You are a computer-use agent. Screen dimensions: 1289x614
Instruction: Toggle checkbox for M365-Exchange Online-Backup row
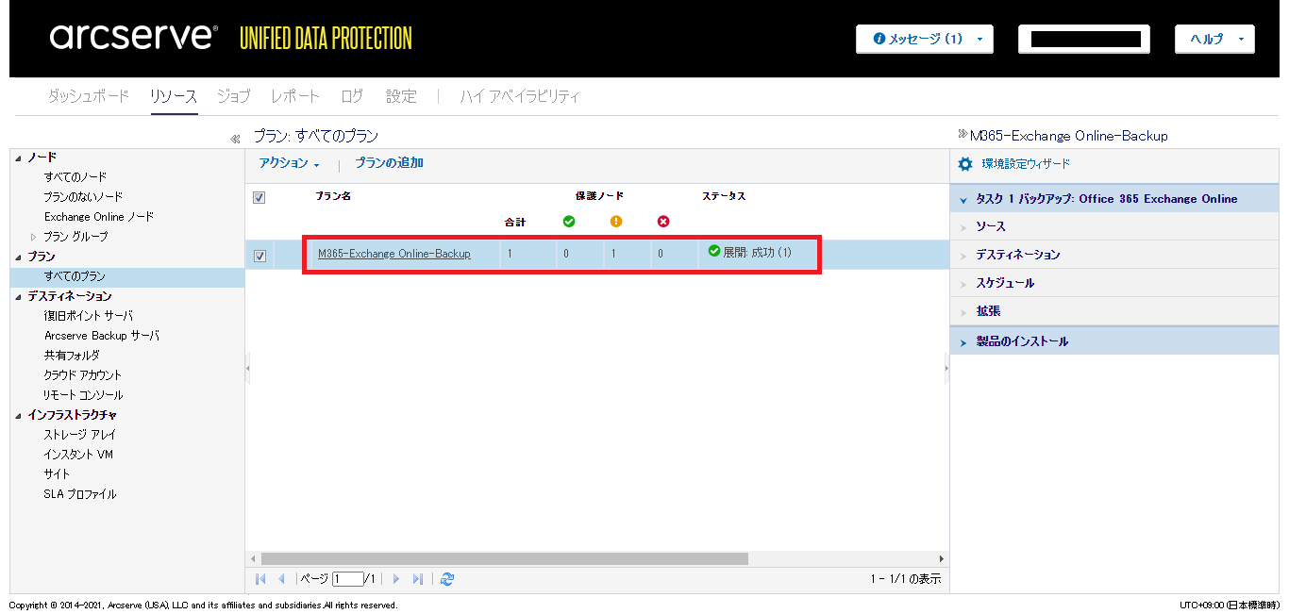click(259, 256)
